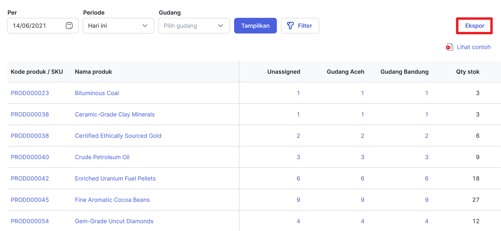Click the Gudang Bandung value for Crude Petroleum Oil
The height and width of the screenshot is (231, 501).
click(x=427, y=157)
